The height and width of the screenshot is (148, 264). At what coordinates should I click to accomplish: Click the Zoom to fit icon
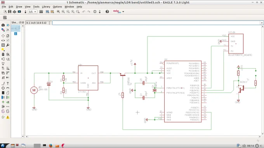pyautogui.click(x=58, y=12)
